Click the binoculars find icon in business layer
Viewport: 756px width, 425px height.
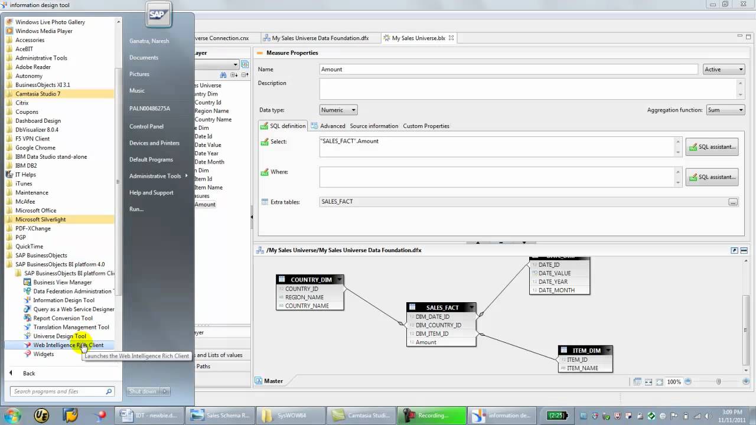click(x=223, y=75)
